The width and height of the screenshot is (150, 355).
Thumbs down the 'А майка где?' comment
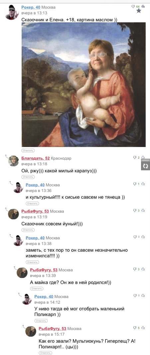click(x=135, y=269)
